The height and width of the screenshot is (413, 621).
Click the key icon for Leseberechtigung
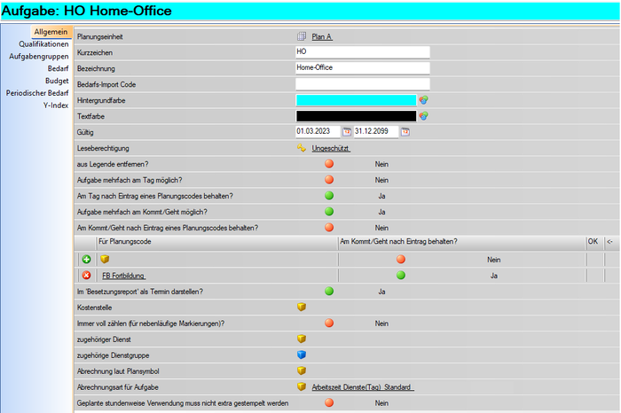pos(302,148)
